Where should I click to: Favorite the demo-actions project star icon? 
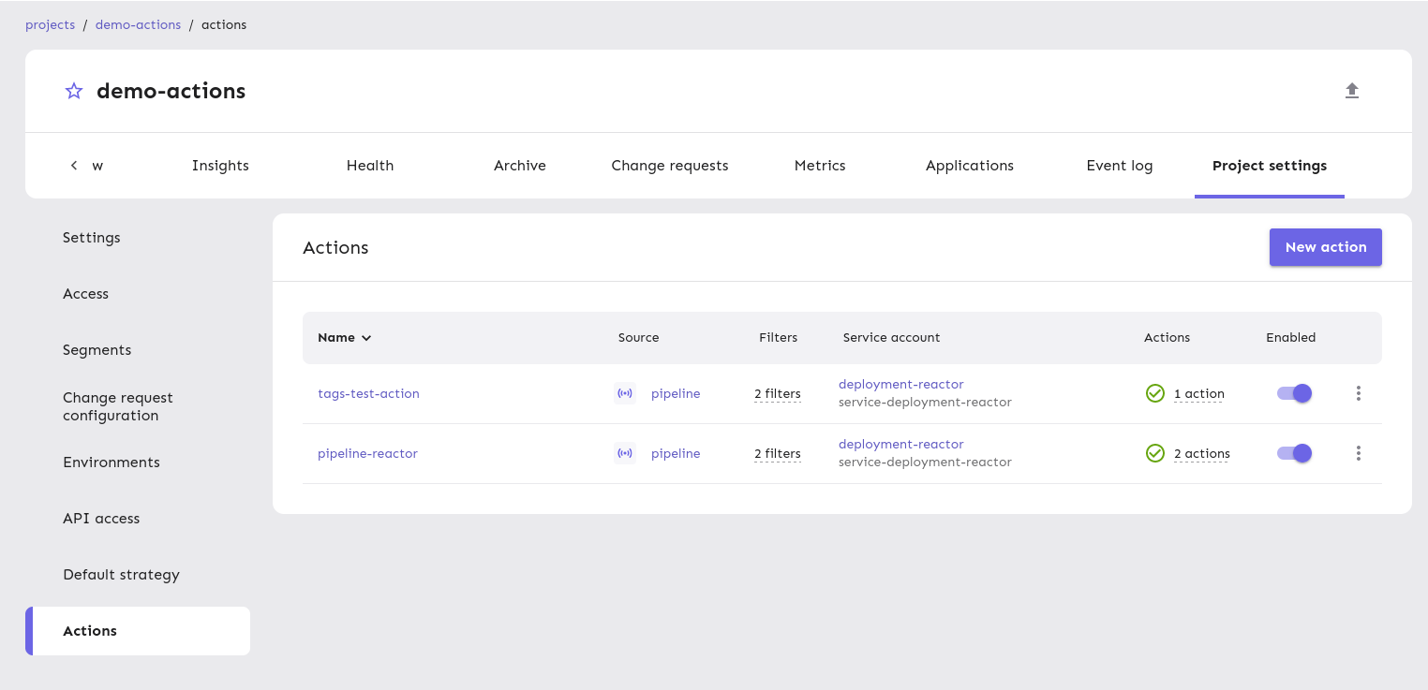[x=74, y=90]
